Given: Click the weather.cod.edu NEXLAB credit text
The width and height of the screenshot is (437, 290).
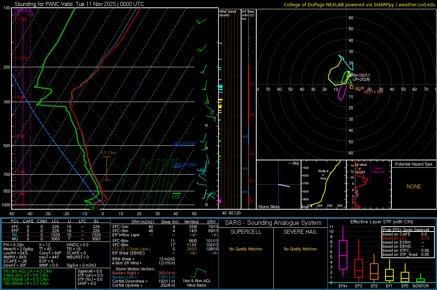Looking at the screenshot, I should 360,4.
